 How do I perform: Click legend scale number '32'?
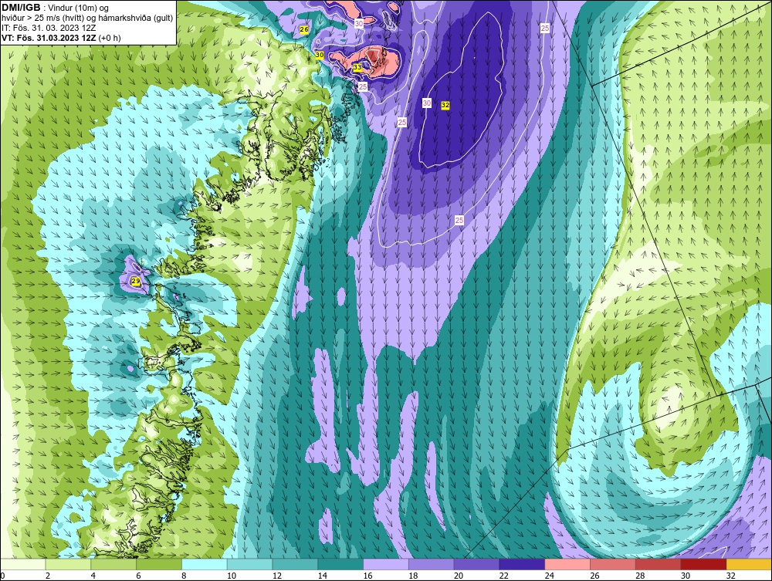730,576
